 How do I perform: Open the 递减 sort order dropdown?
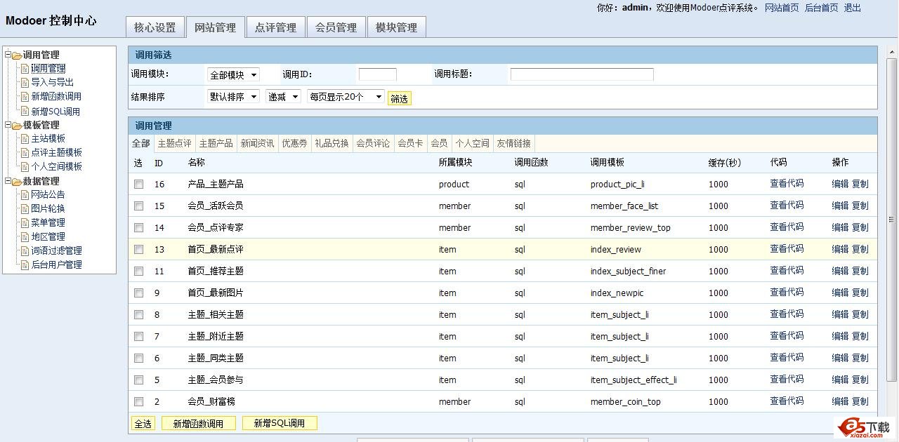[283, 98]
